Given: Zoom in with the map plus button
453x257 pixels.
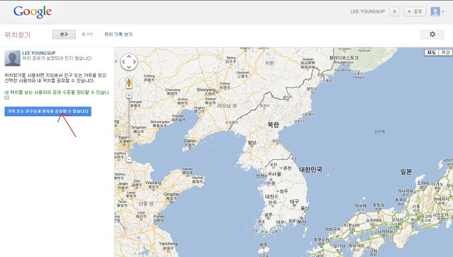Looking at the screenshot, I should click(x=129, y=95).
